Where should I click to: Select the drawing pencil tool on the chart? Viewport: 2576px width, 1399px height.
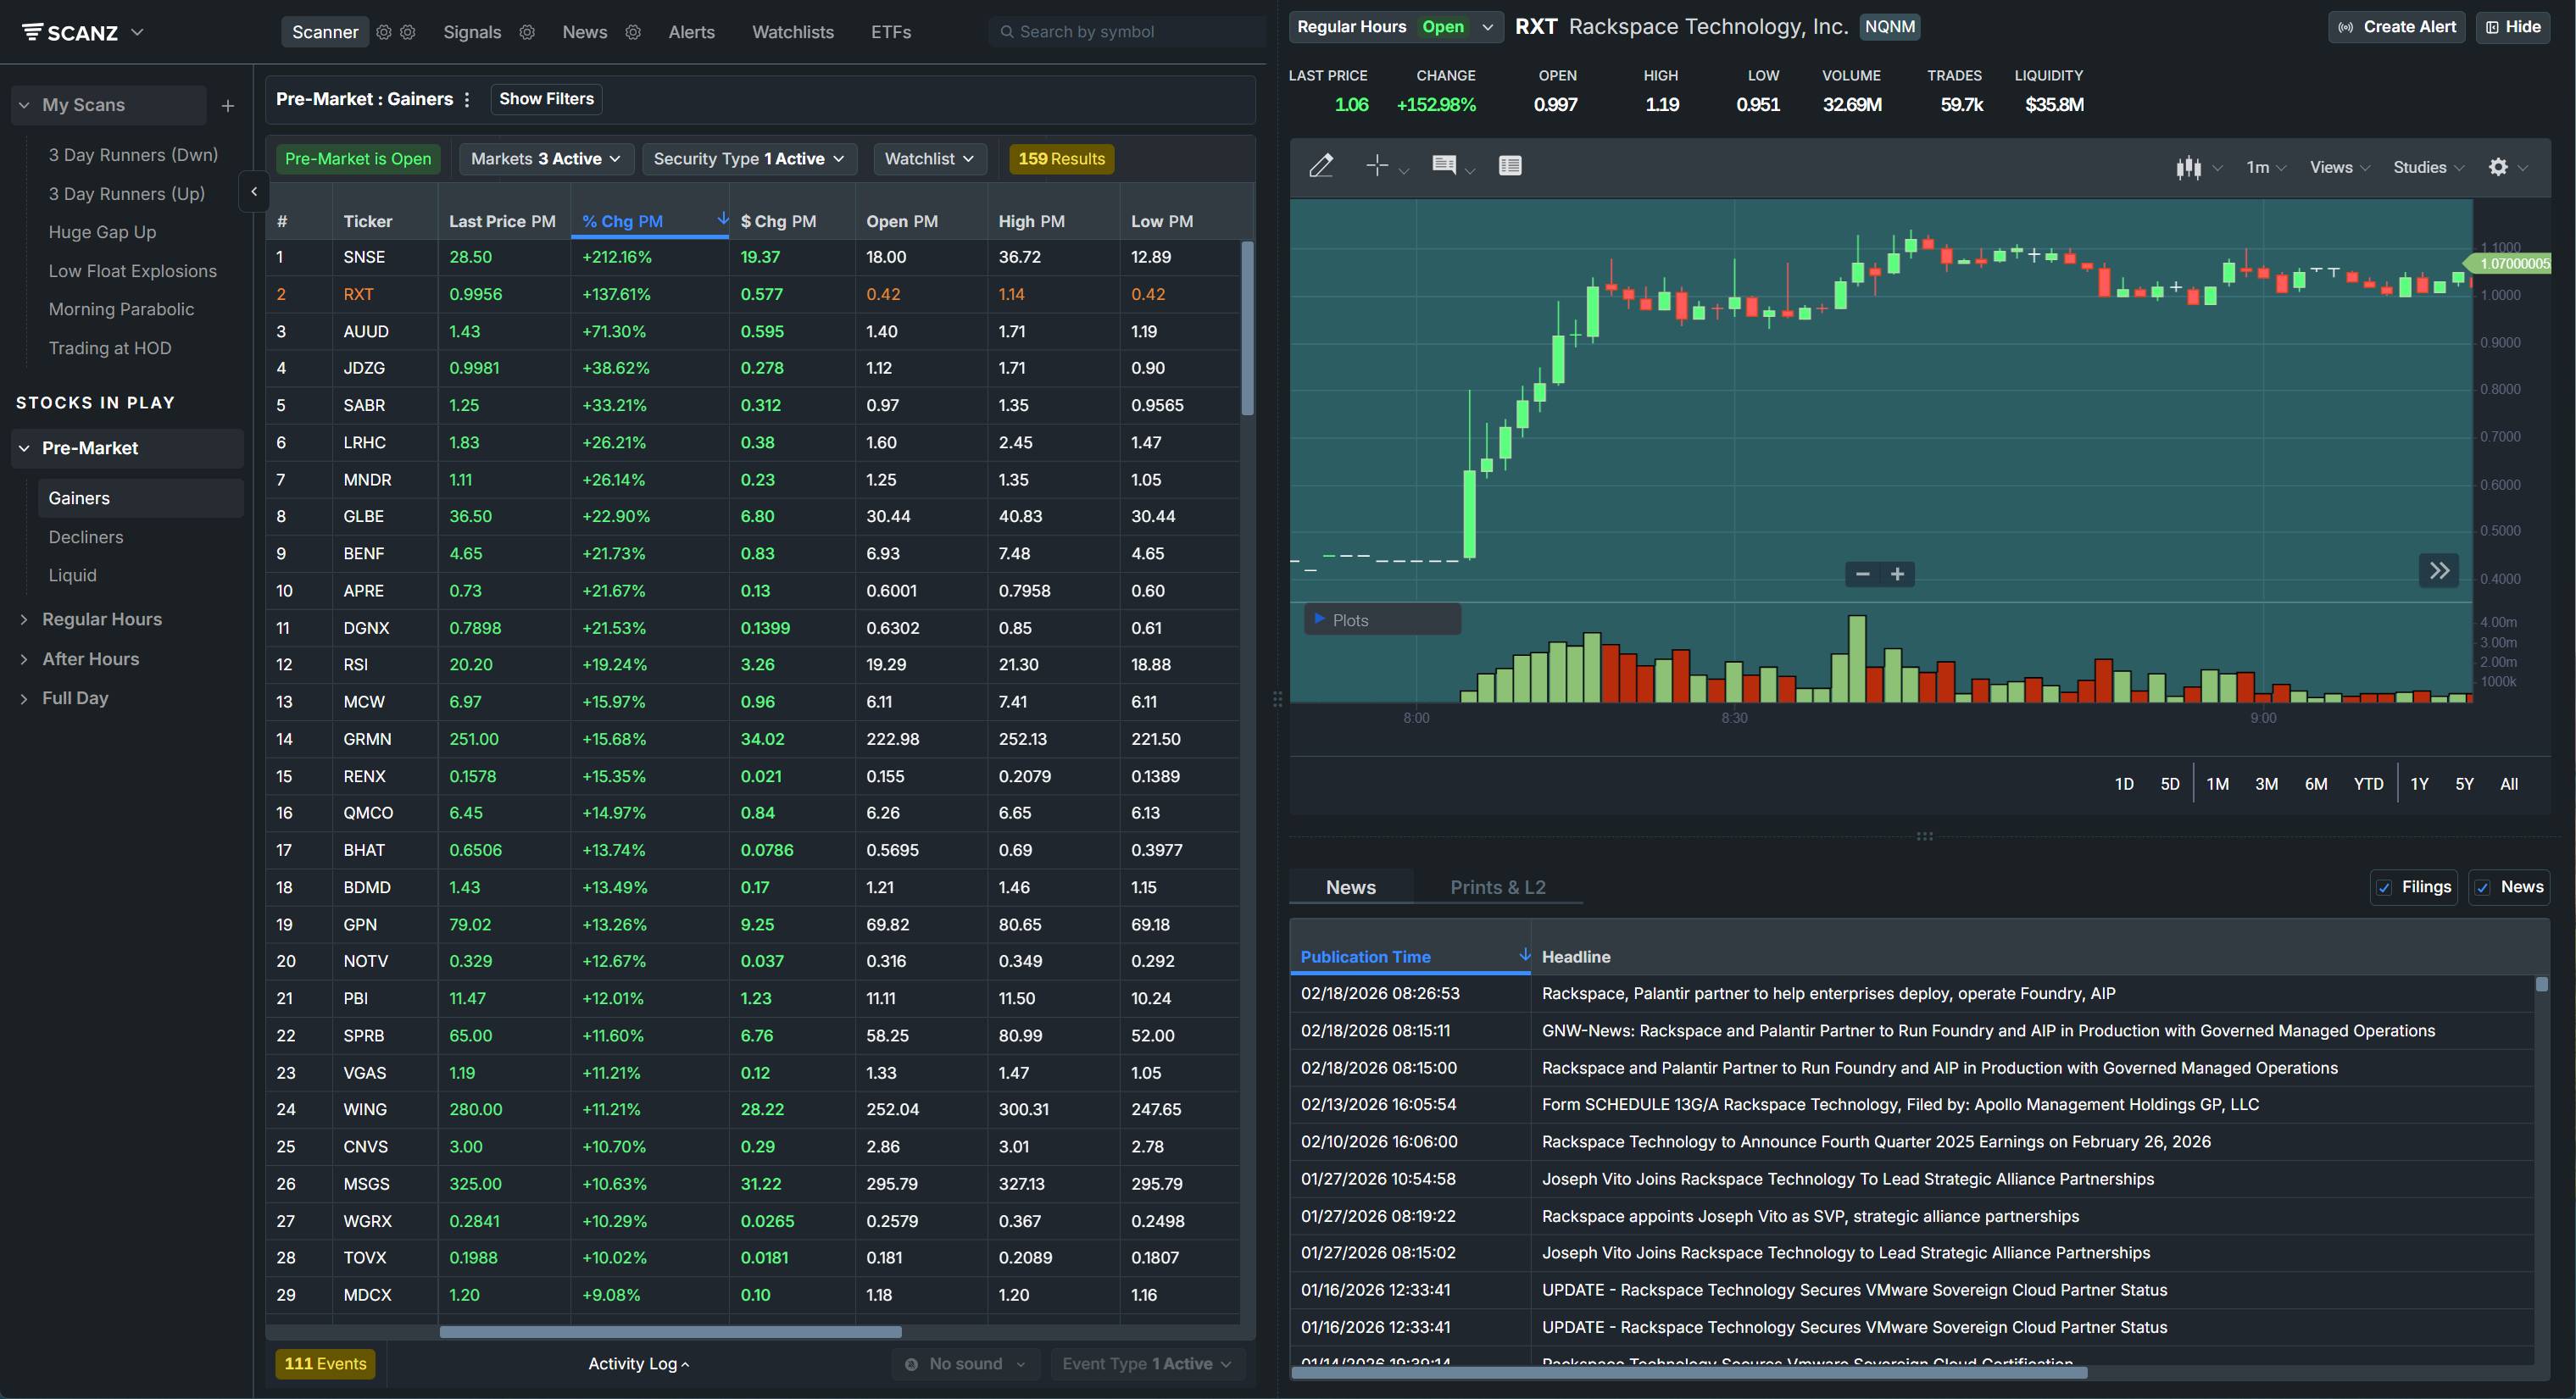(x=1322, y=165)
